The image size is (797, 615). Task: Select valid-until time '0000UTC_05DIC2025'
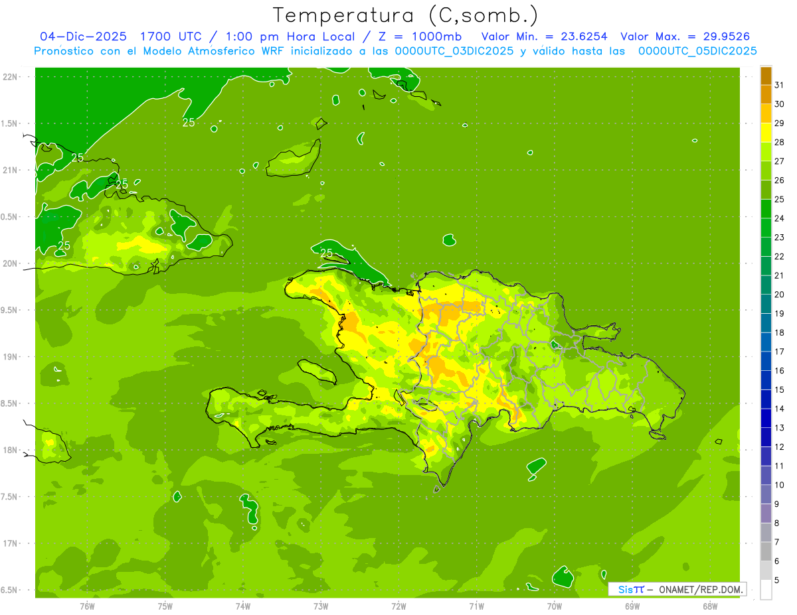coord(697,51)
